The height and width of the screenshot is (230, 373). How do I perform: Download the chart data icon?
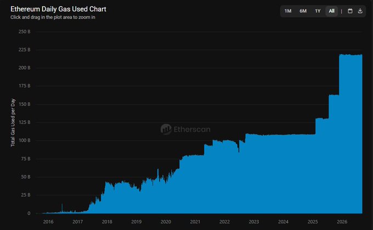360,11
